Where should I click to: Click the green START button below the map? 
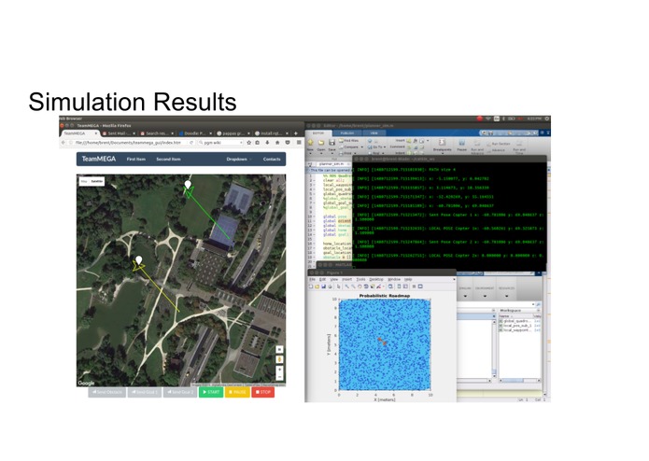pos(211,392)
